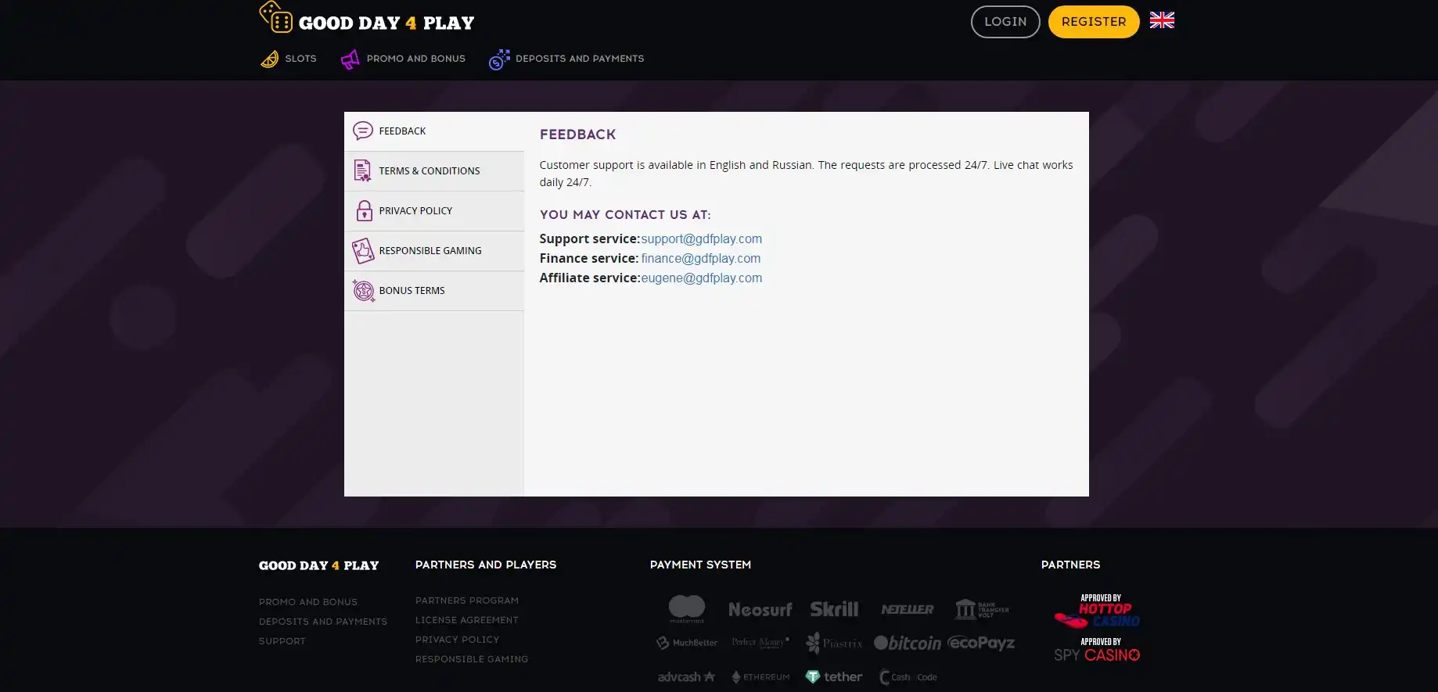Image resolution: width=1438 pixels, height=692 pixels.
Task: Open the Slots lemon icon
Action: (x=269, y=59)
